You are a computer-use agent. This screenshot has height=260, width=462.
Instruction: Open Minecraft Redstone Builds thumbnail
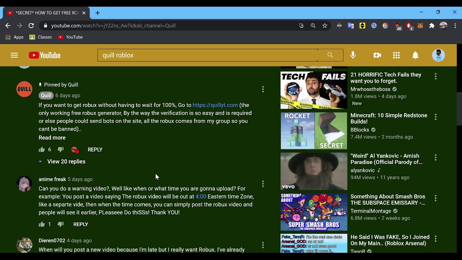click(314, 131)
